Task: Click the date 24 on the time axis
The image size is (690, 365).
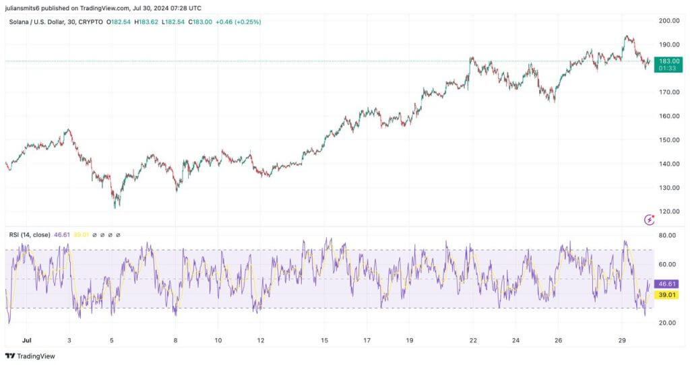Action: (515, 340)
